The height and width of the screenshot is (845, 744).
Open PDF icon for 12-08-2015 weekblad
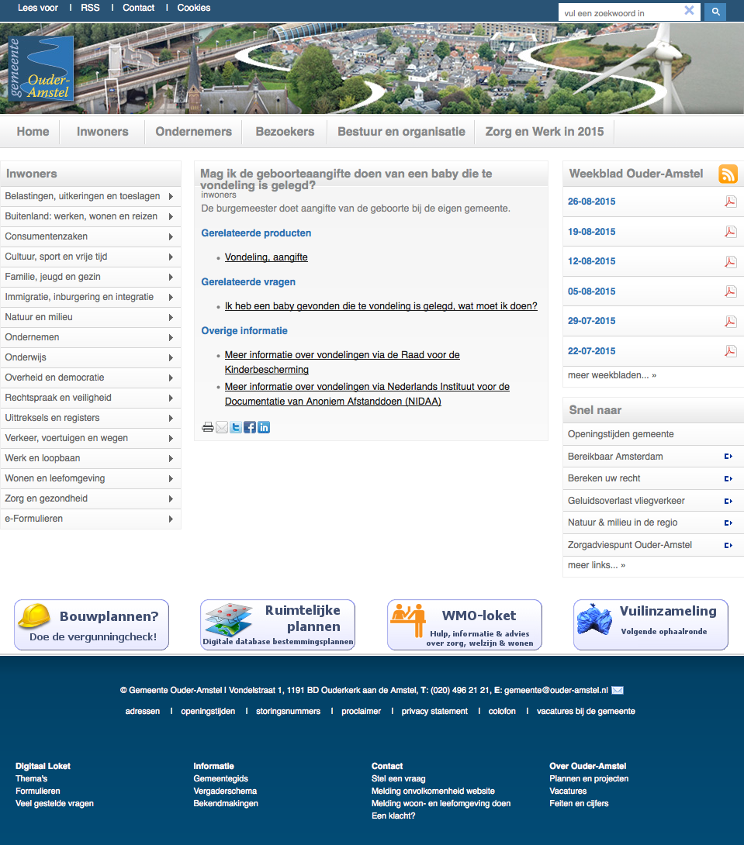coord(731,261)
